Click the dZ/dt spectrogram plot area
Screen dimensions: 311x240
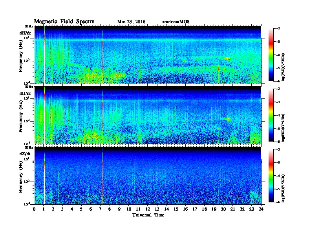[x=148, y=176]
